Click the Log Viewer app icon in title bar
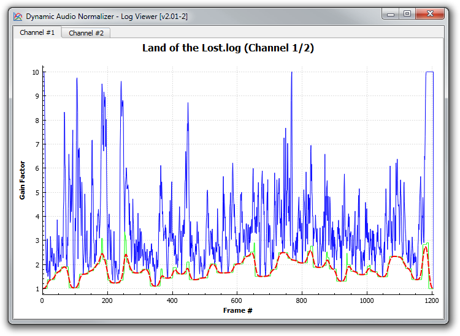 click(x=18, y=17)
